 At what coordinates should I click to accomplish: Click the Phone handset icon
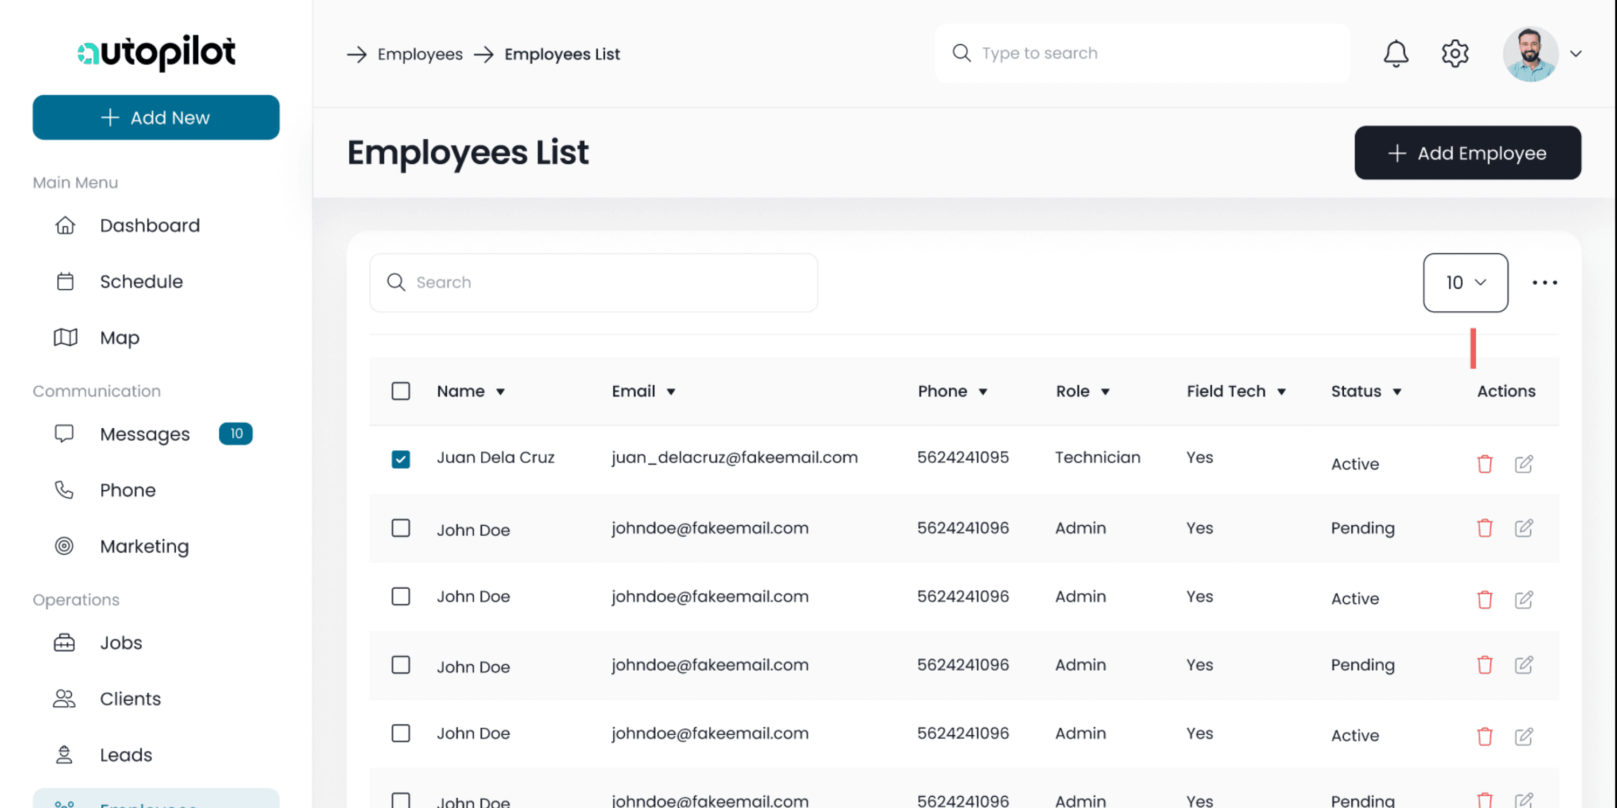(64, 490)
